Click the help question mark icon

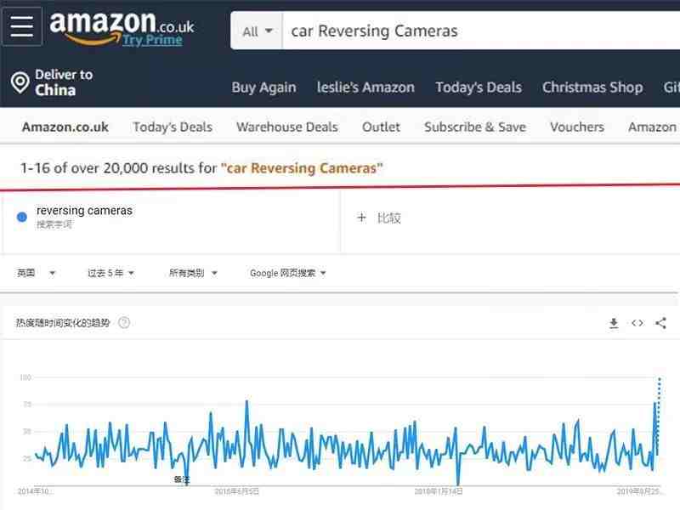[x=124, y=323]
